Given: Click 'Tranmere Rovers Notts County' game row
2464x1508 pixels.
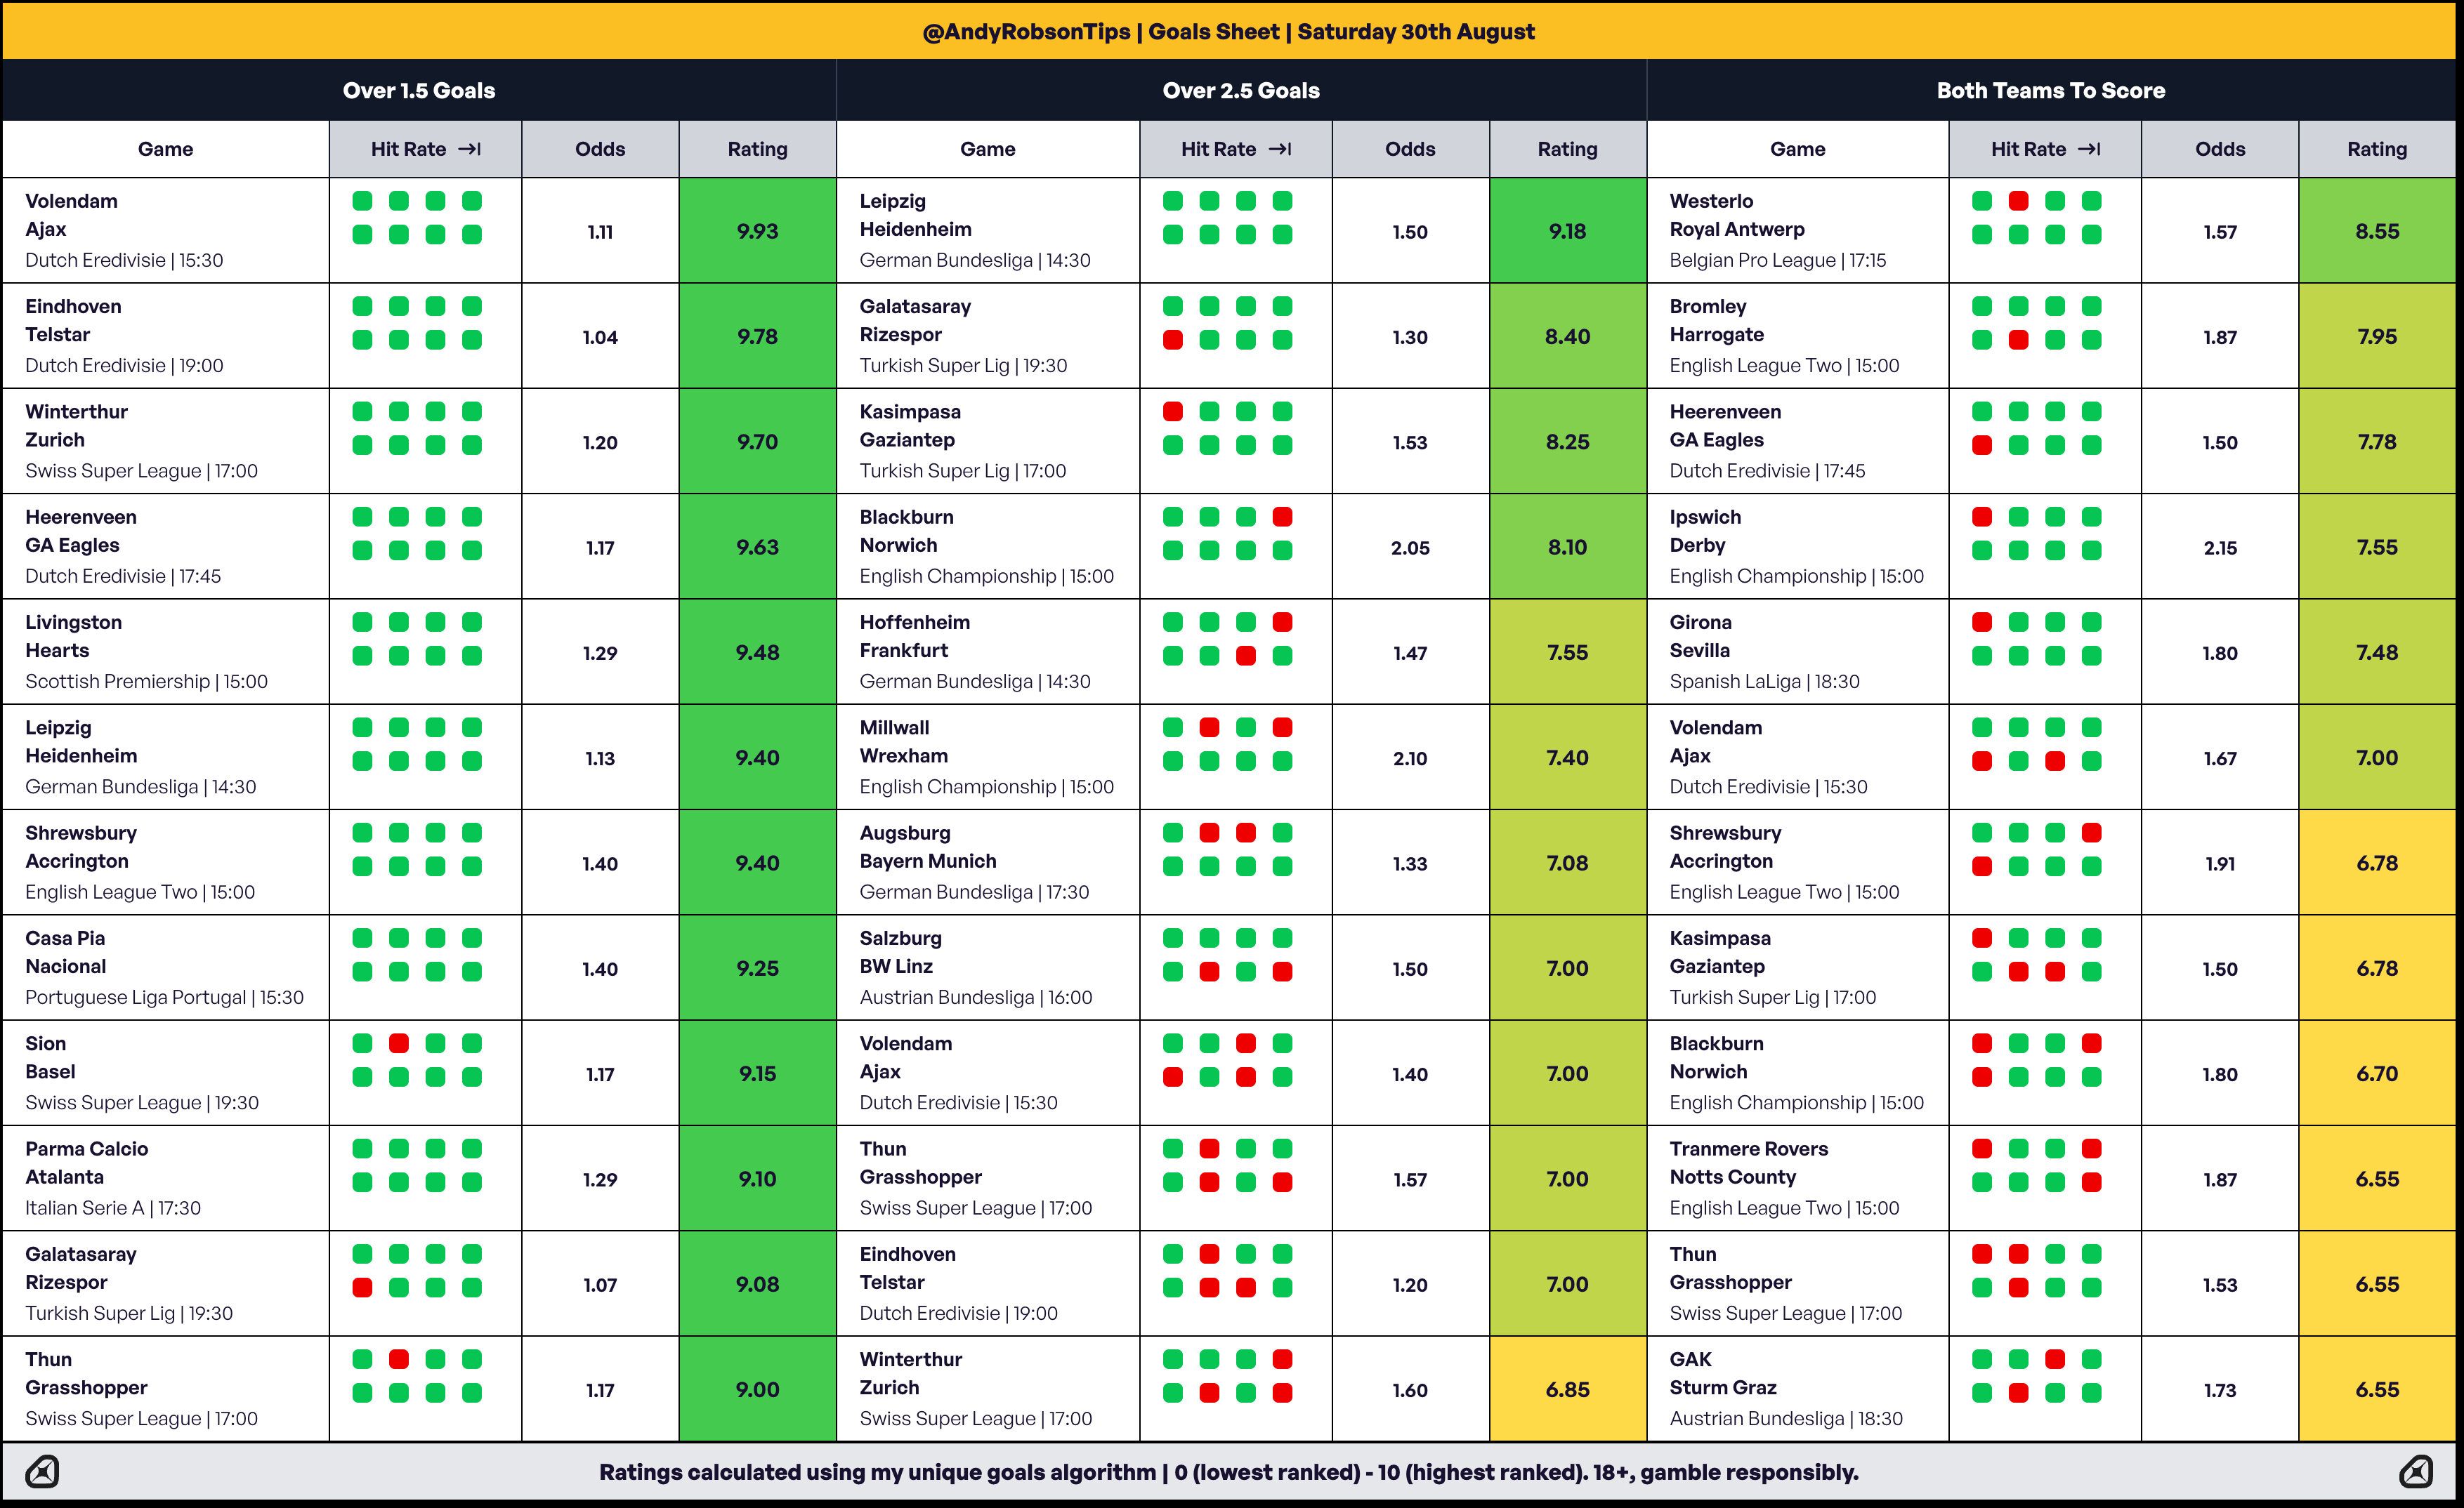Looking at the screenshot, I should click(1798, 1178).
